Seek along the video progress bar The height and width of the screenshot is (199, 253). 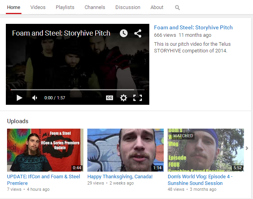click(78, 90)
